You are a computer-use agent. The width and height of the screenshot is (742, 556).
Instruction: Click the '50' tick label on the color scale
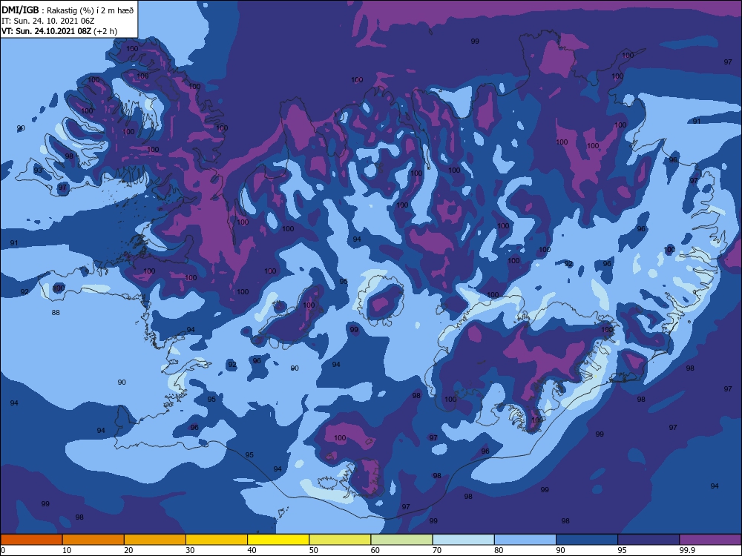[x=313, y=550]
